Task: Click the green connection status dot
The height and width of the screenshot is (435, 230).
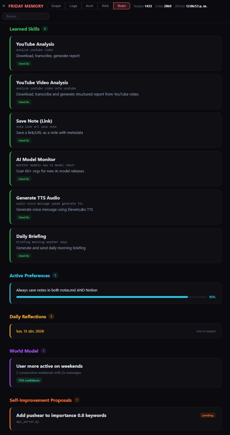Action: [x=4, y=6]
